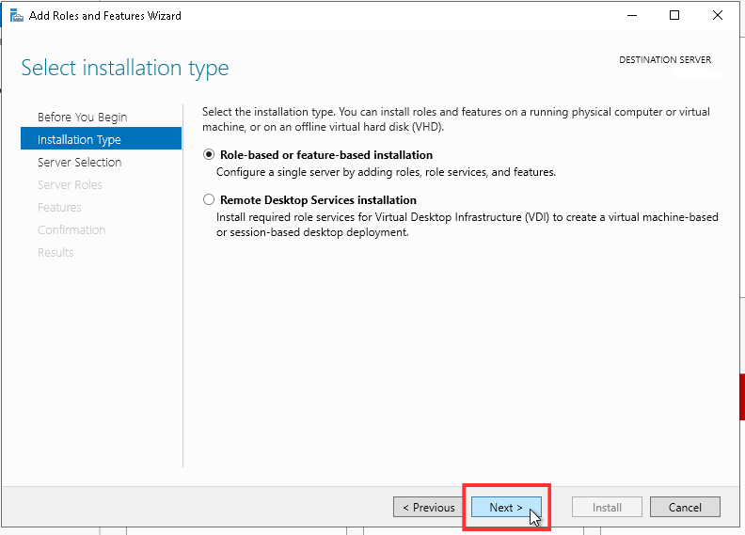
Task: Click Next to continue the wizard
Action: pyautogui.click(x=506, y=508)
